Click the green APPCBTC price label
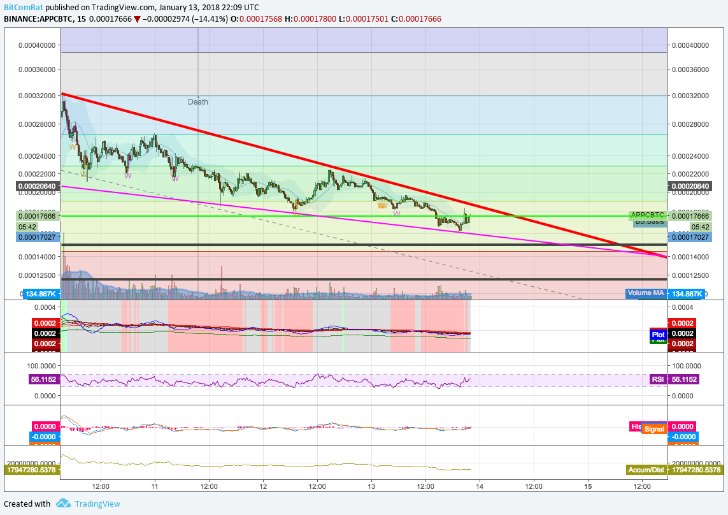This screenshot has width=728, height=515. 648,215
